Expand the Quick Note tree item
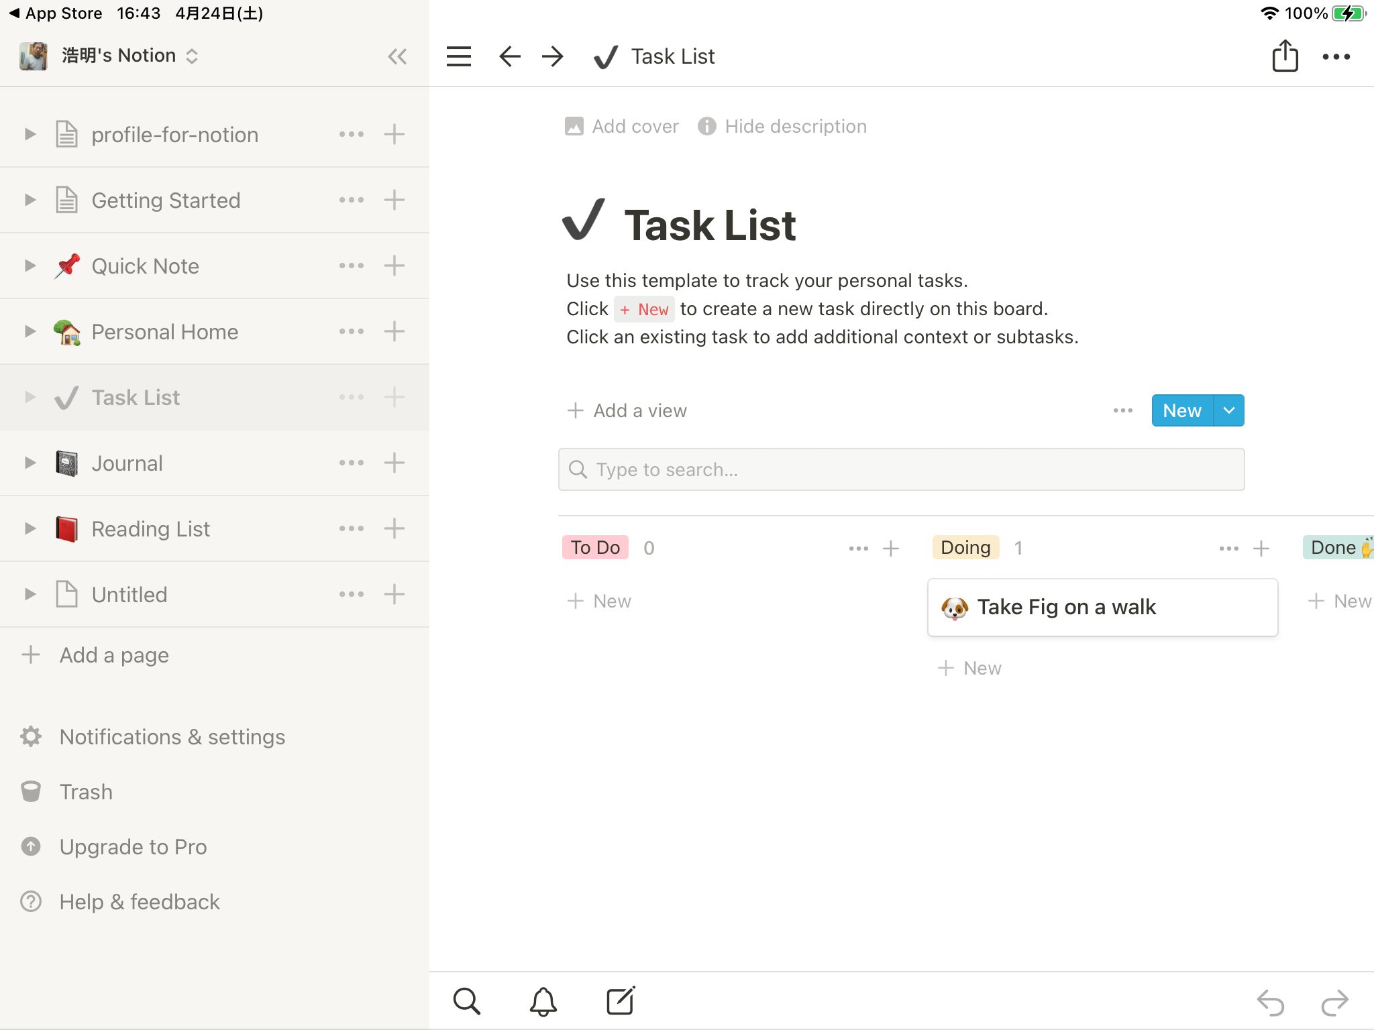Image resolution: width=1374 pixels, height=1030 pixels. (30, 266)
